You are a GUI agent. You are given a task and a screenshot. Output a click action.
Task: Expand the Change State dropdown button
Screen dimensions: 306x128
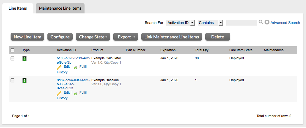[93, 37]
